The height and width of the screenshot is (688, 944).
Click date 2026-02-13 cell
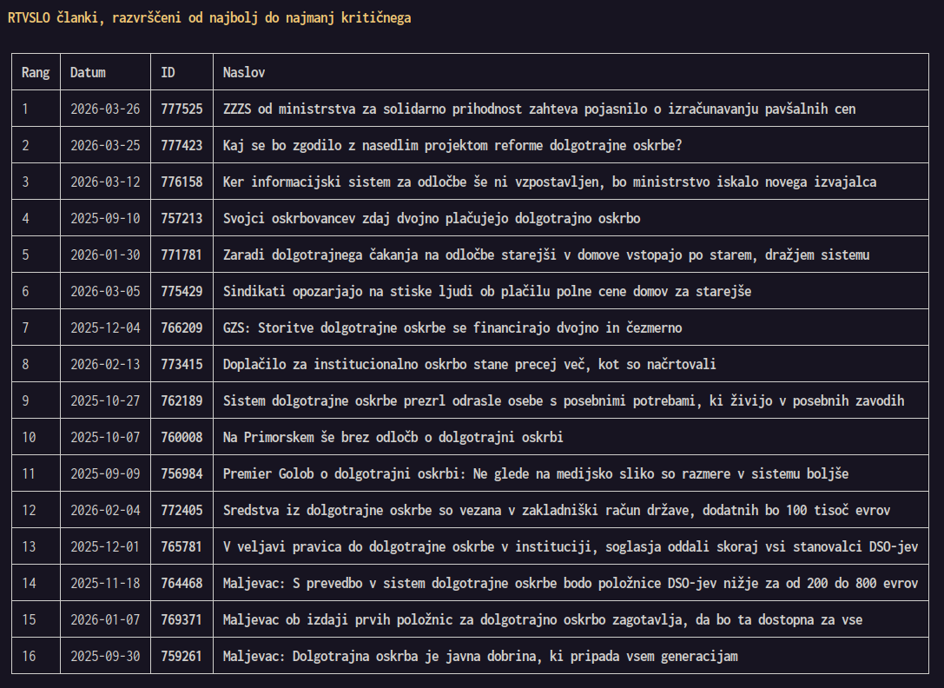(x=105, y=365)
